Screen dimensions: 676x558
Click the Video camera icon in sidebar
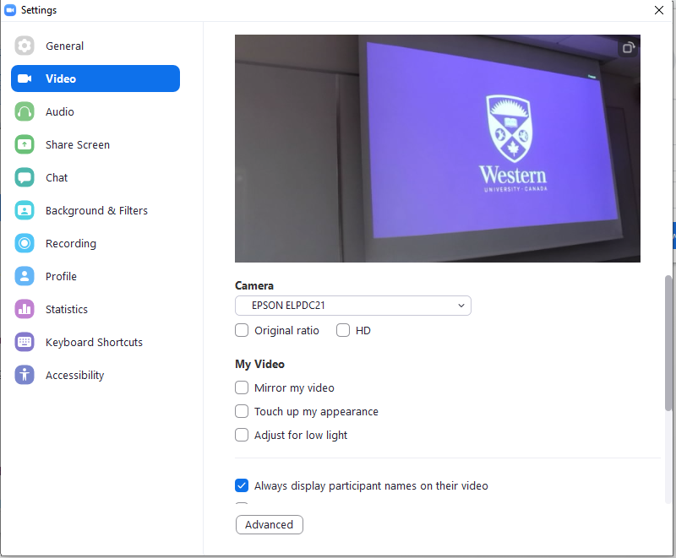coord(25,79)
